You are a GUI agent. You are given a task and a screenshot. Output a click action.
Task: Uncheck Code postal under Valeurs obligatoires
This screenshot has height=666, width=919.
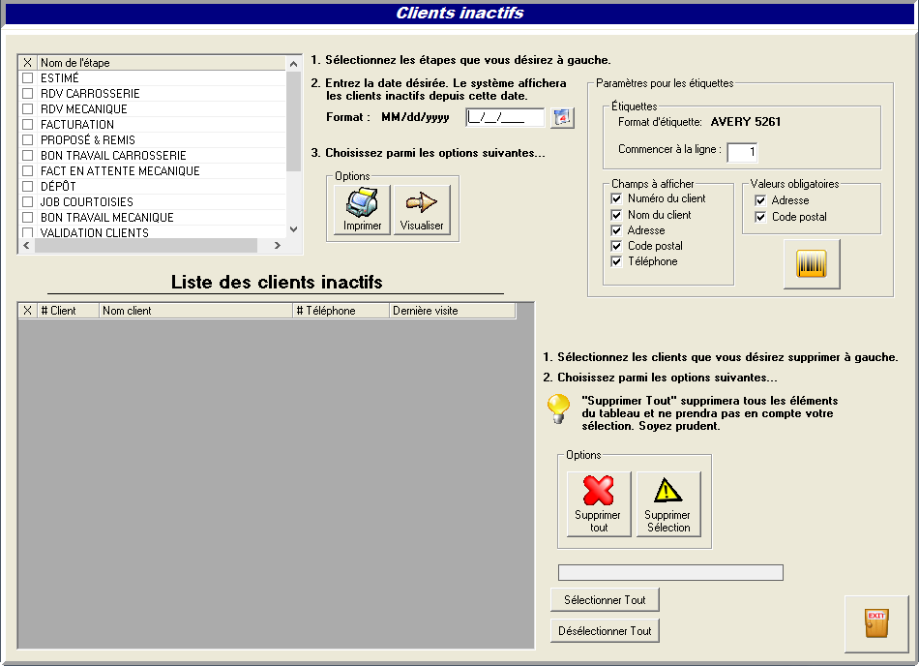click(760, 217)
